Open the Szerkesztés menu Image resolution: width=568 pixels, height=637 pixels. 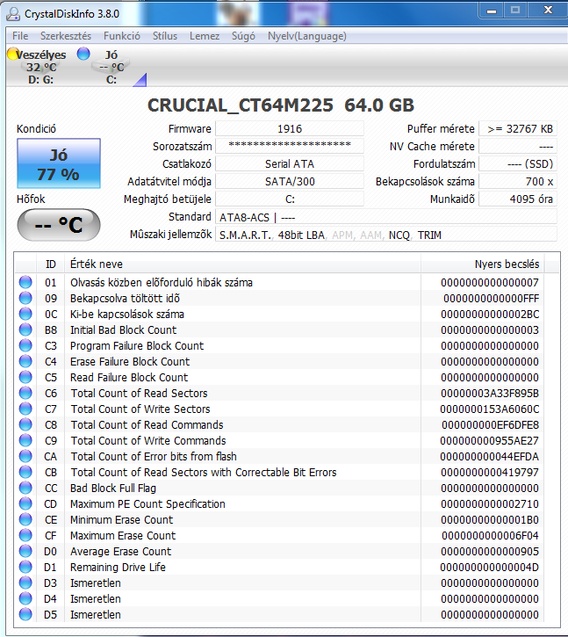[x=66, y=36]
